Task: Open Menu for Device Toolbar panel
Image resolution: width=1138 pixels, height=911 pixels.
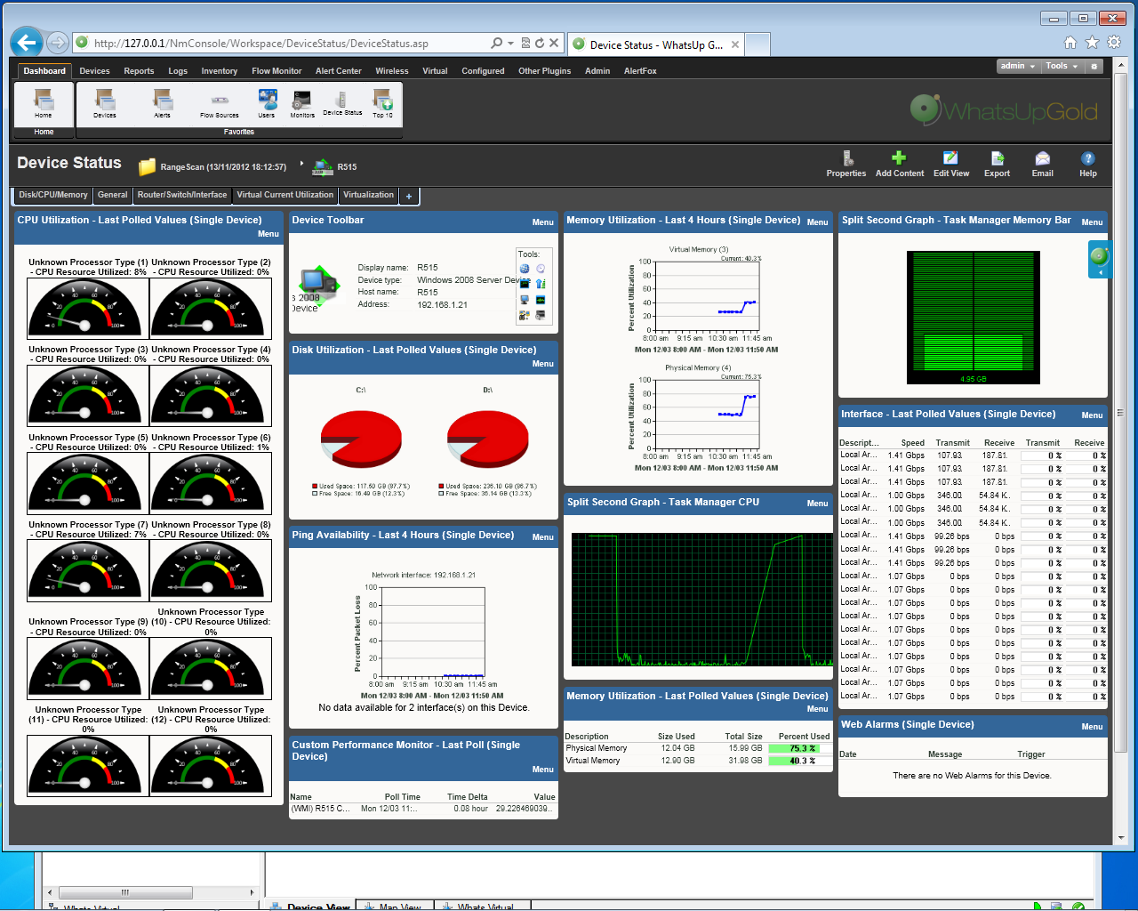Action: point(543,222)
